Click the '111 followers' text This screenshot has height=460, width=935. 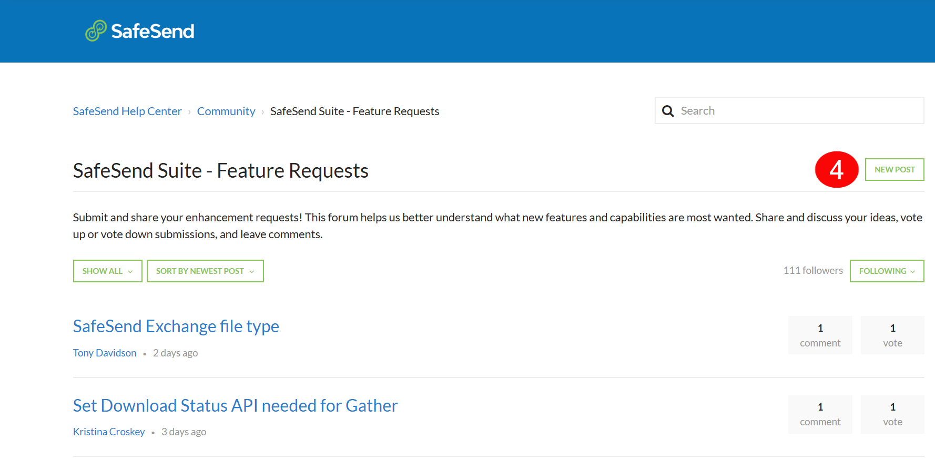coord(813,270)
